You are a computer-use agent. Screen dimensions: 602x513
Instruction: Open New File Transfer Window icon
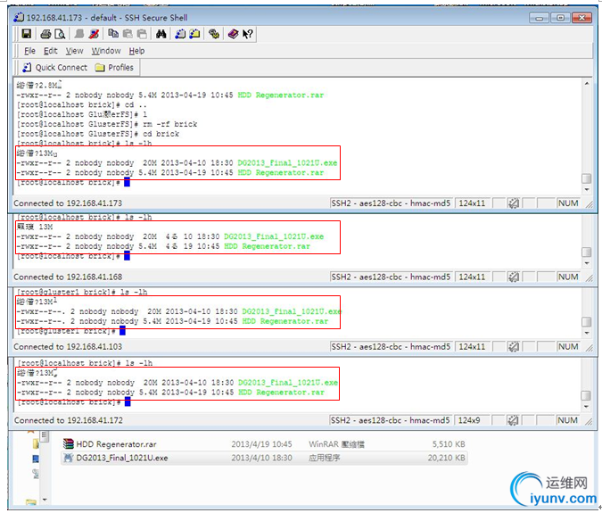click(x=195, y=34)
